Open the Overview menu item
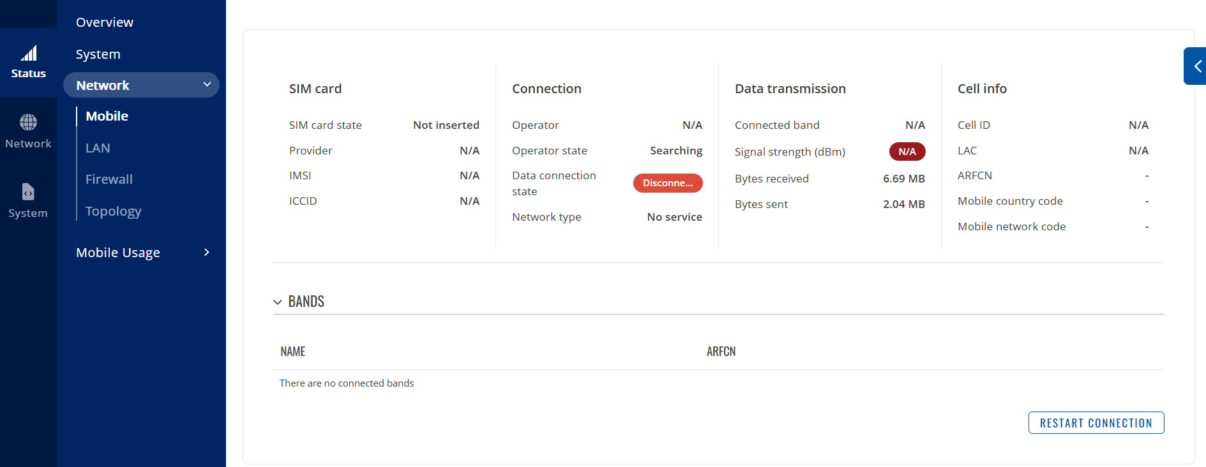Image resolution: width=1206 pixels, height=467 pixels. click(105, 22)
